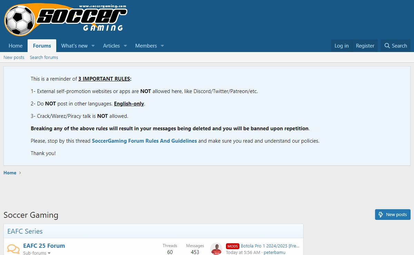Click the Log in link
The height and width of the screenshot is (255, 414).
(x=342, y=46)
